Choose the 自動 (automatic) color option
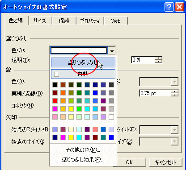This screenshot has height=170, width=186. click(83, 74)
